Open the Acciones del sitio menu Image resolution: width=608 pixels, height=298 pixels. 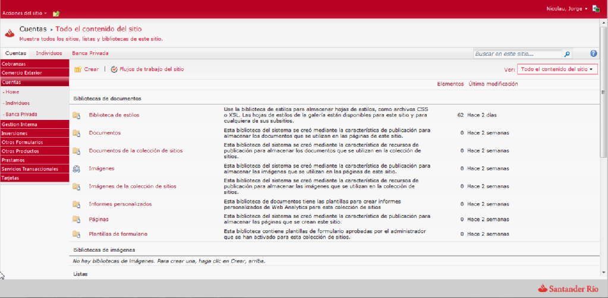coord(24,13)
